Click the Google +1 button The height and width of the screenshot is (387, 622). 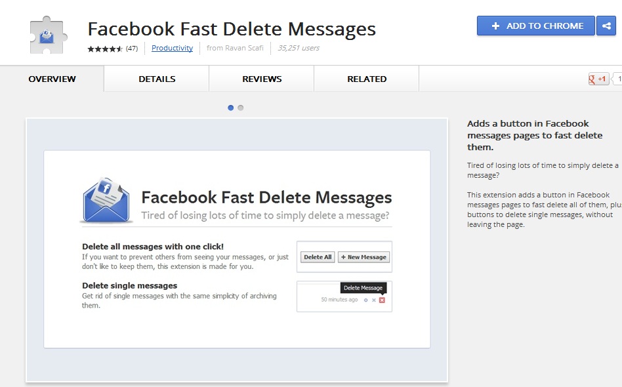coord(598,79)
